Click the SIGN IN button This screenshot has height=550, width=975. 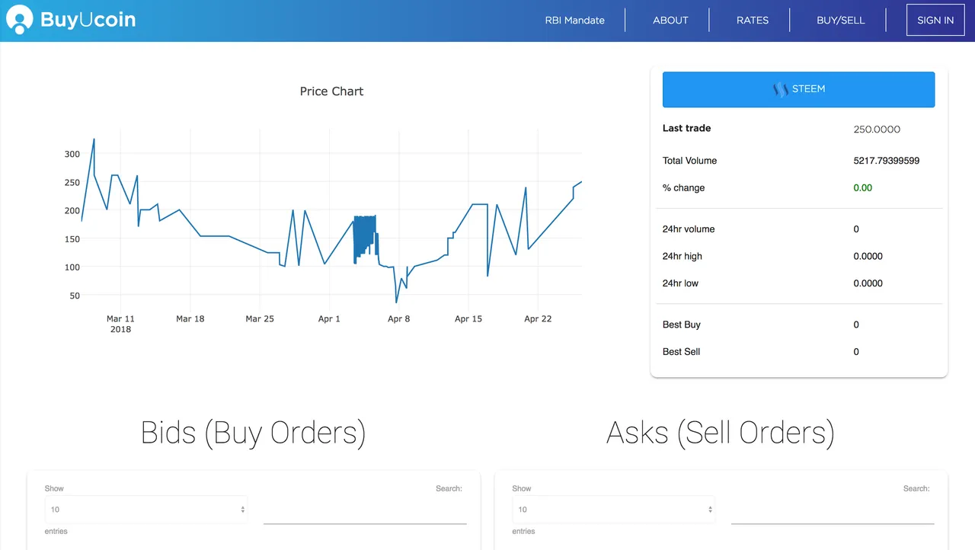tap(935, 21)
